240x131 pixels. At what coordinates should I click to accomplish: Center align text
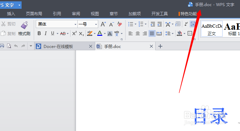(x=138, y=33)
